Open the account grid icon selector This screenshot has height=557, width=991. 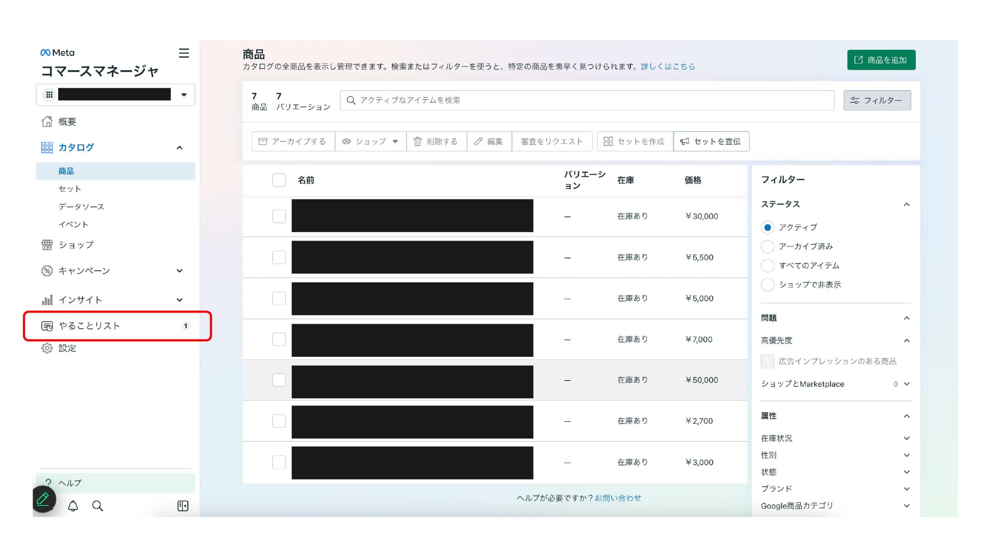(49, 94)
